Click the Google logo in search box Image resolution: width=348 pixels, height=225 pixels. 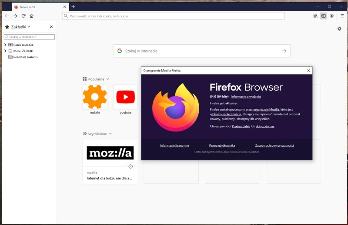pyautogui.click(x=120, y=51)
